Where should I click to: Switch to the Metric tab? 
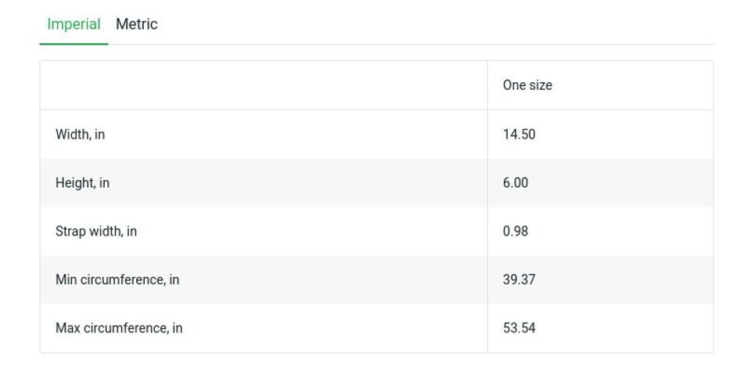tap(137, 24)
